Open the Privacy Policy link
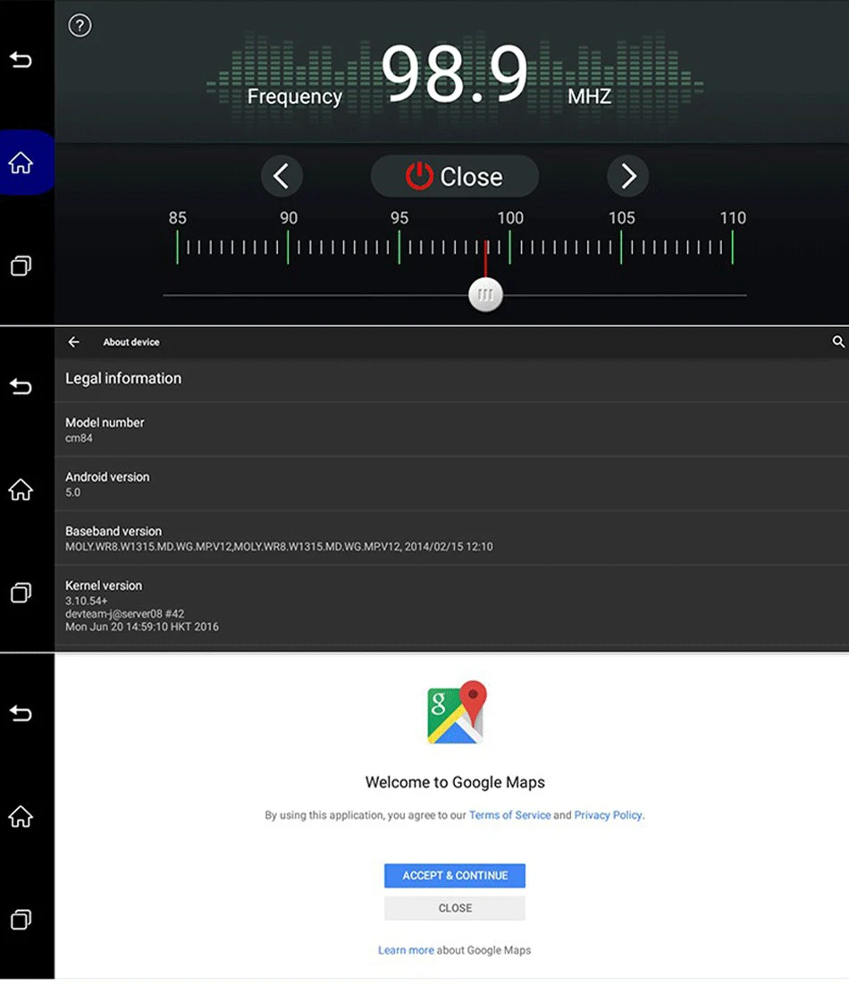 click(608, 815)
